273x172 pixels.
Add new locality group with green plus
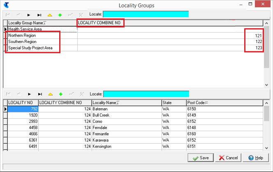click(60, 15)
